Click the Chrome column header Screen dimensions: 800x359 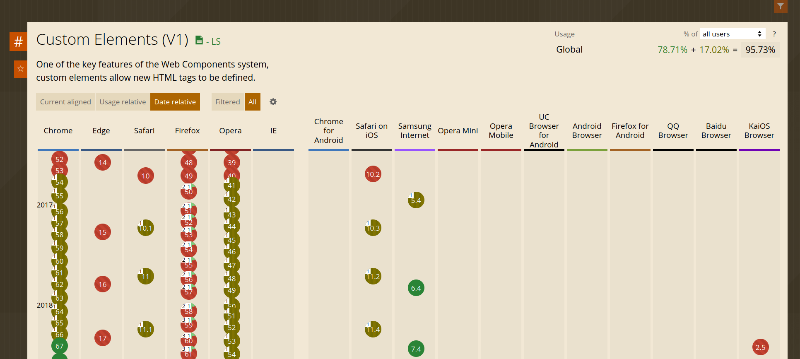tap(58, 131)
